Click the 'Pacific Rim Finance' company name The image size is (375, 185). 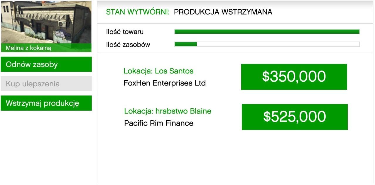point(159,123)
